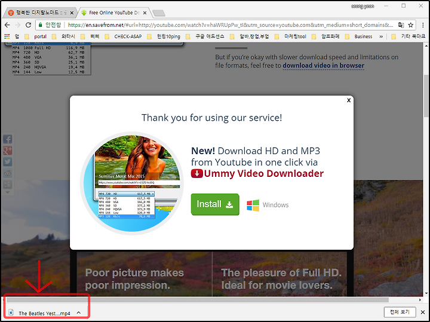The image size is (430, 322).
Task: Open the CHECK-ASAP bookmark folder
Action: 124,36
